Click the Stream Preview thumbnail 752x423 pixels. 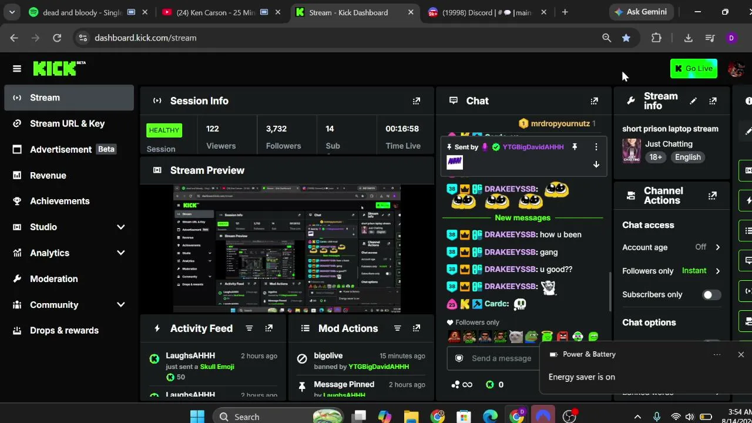pyautogui.click(x=287, y=249)
